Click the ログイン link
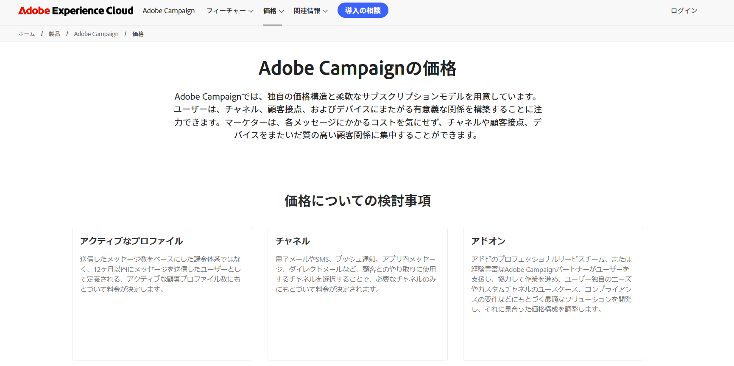Screen dimensions: 734x366 click(x=684, y=11)
